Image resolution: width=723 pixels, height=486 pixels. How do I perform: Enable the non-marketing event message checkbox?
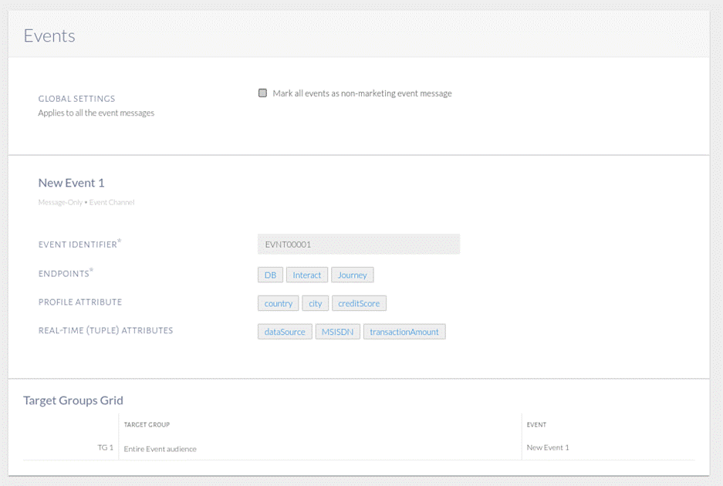[262, 93]
